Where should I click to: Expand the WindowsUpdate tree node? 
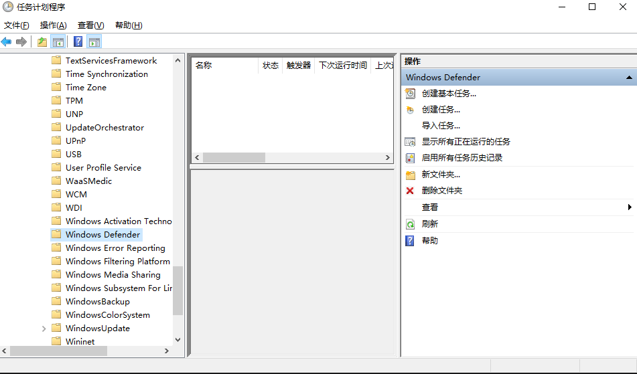(44, 329)
